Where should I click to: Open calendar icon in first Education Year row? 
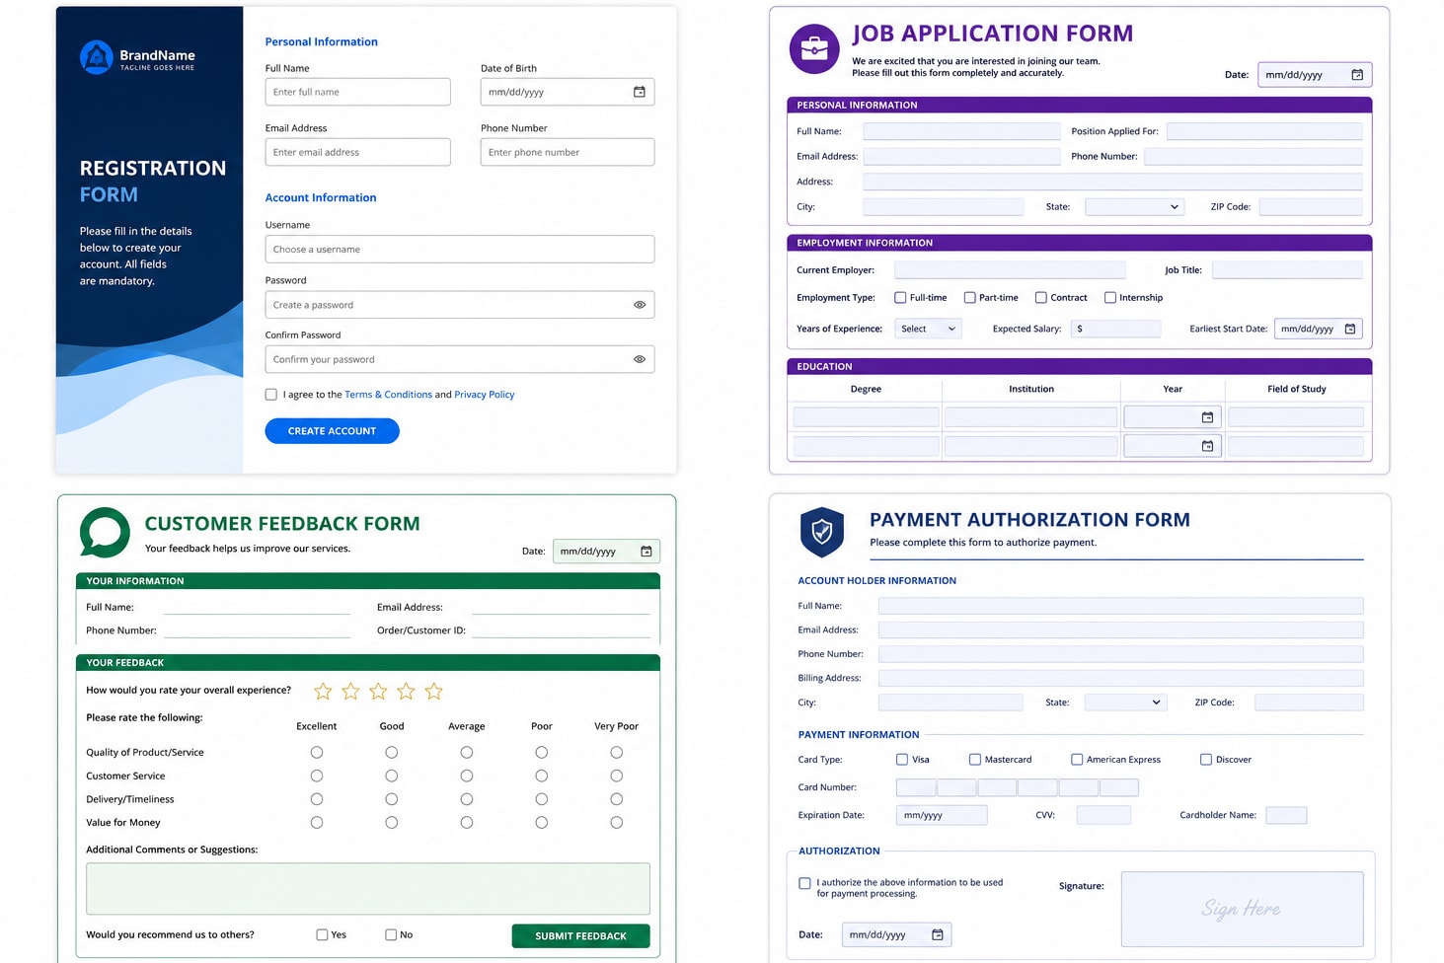pos(1207,417)
